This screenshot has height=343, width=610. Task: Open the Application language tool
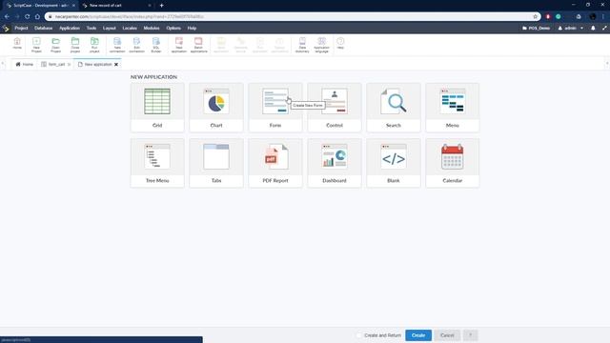[x=322, y=45]
